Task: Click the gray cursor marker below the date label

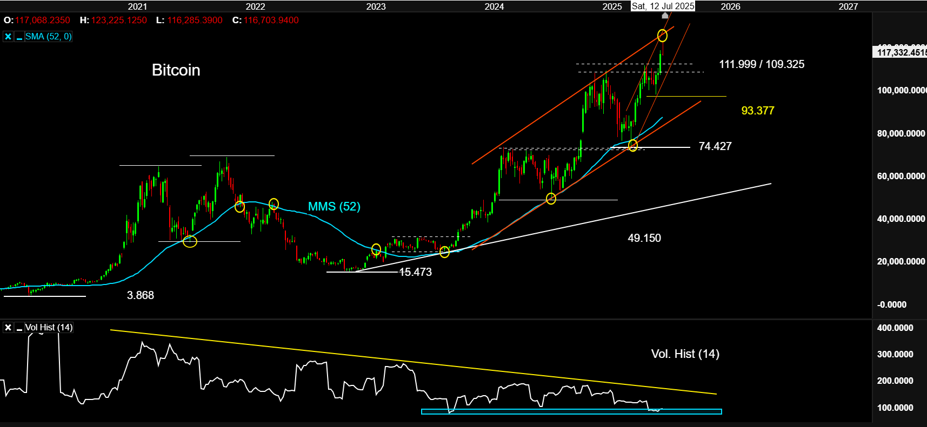Action: [x=665, y=16]
